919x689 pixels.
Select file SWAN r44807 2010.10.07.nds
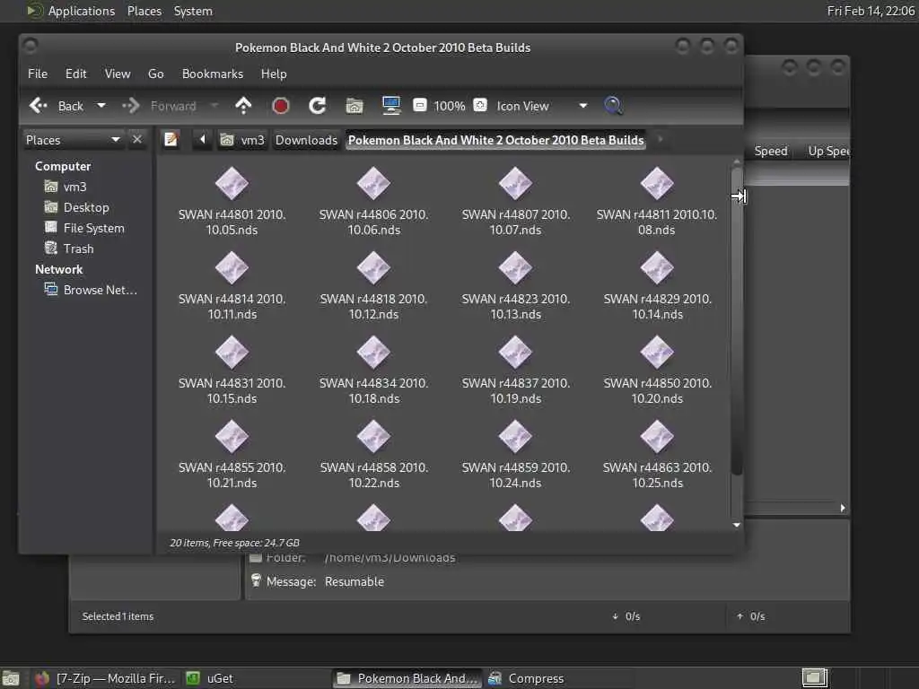click(515, 201)
